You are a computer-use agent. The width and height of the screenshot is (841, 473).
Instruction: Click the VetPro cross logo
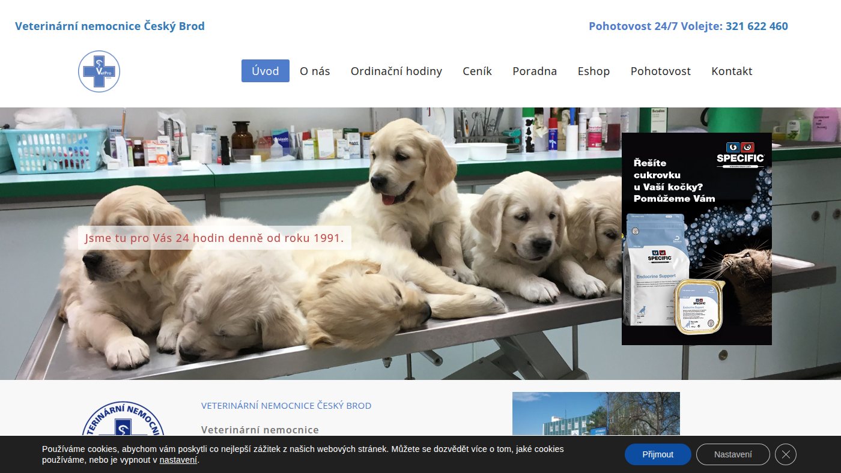tap(99, 71)
